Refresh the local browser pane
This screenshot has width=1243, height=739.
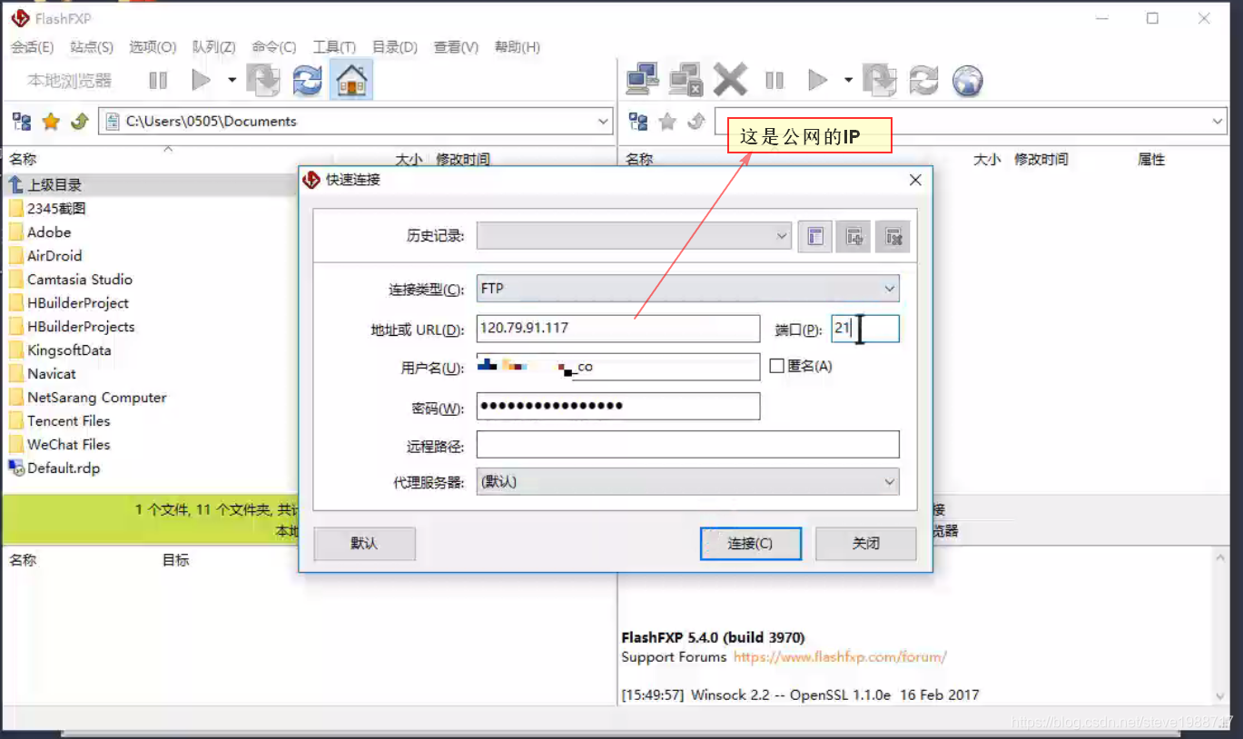pos(308,81)
